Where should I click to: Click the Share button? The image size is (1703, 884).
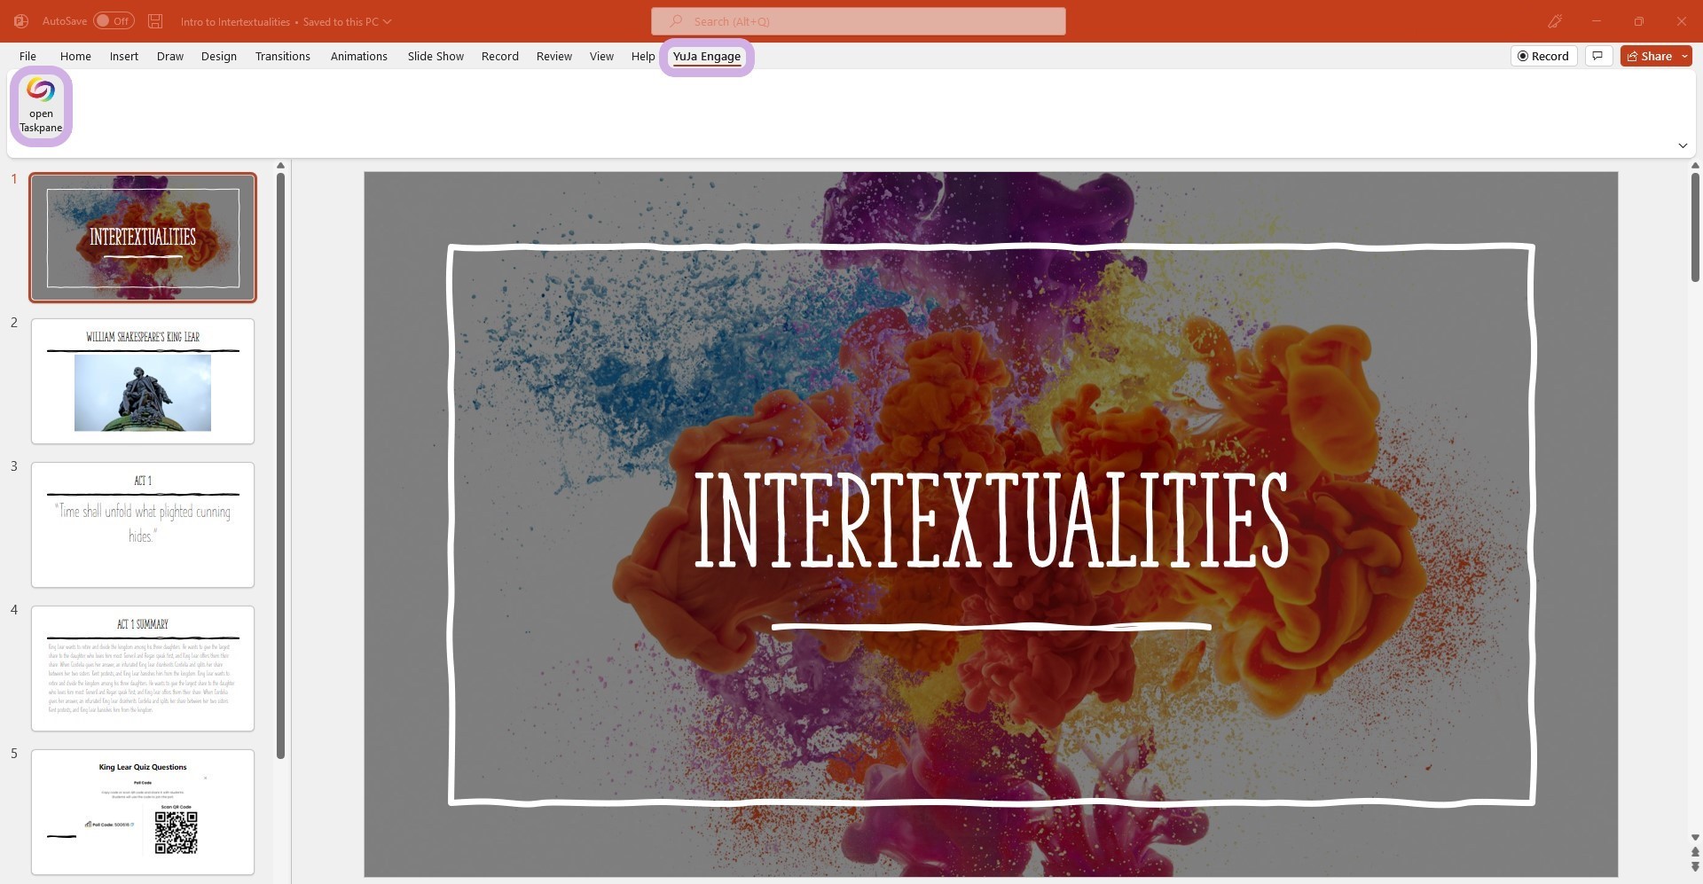click(1650, 56)
